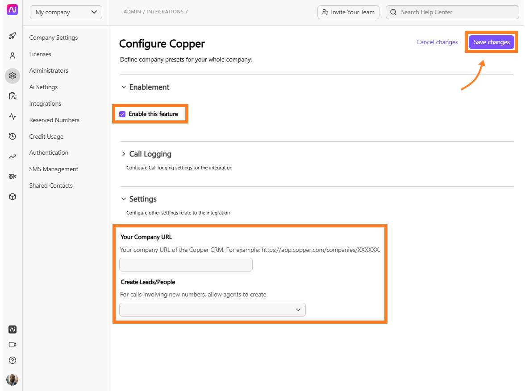Click the search magnifier icon
This screenshot has height=391, width=525.
click(x=393, y=12)
